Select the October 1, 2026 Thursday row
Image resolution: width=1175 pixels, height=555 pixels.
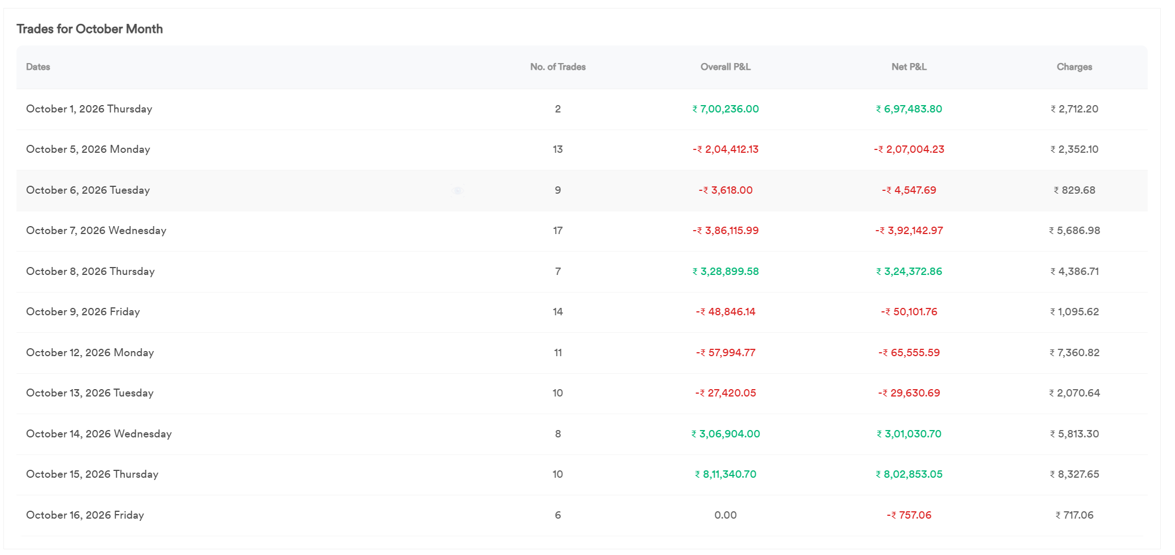[582, 109]
